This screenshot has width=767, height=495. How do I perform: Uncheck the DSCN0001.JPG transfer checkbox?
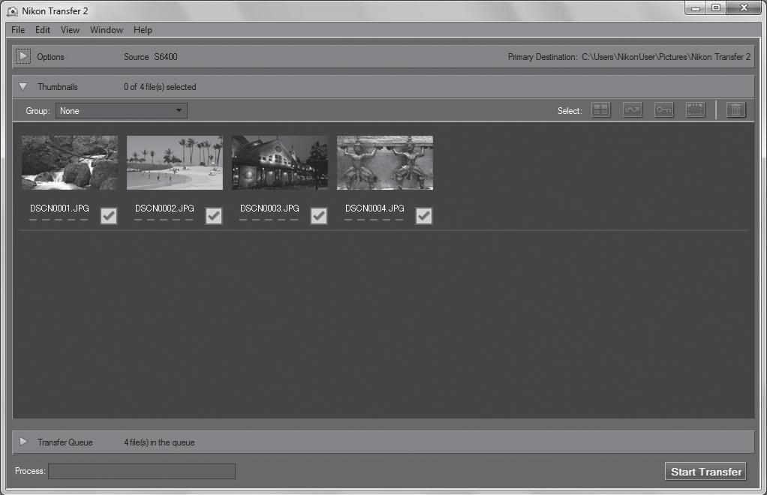tap(109, 215)
